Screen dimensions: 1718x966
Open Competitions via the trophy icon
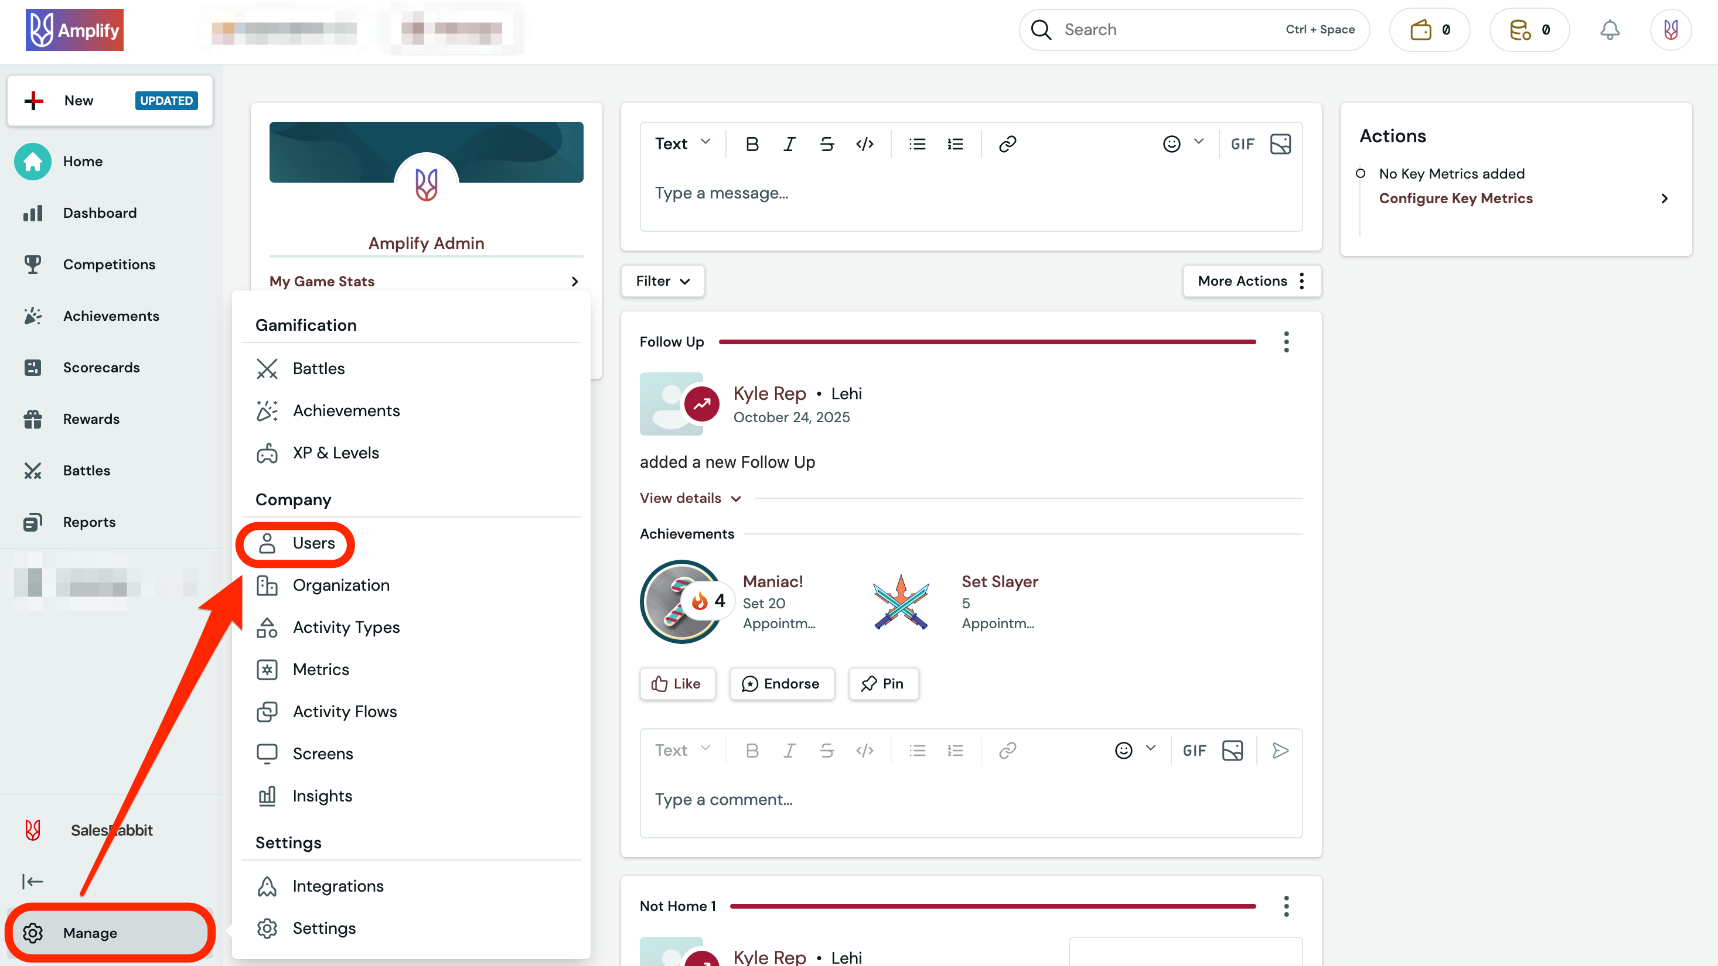[32, 264]
